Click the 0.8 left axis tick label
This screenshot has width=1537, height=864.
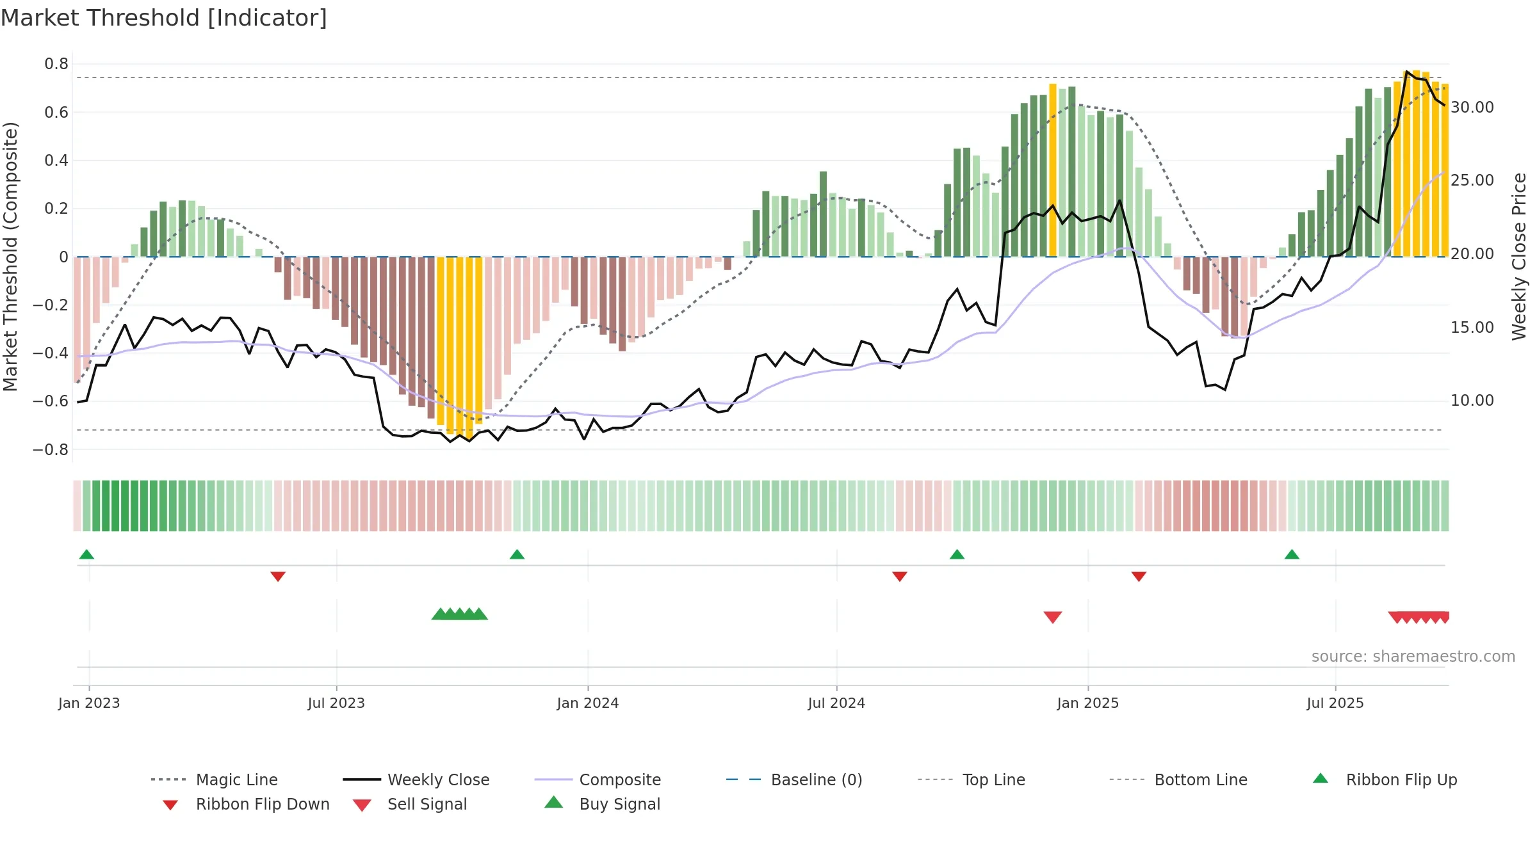click(x=56, y=64)
